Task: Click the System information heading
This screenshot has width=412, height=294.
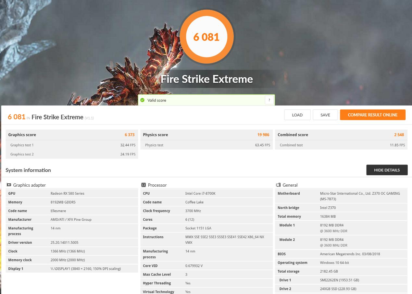Action: tap(28, 170)
